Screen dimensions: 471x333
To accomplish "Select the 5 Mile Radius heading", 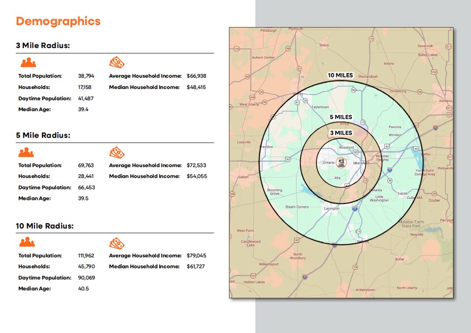I will tap(43, 135).
